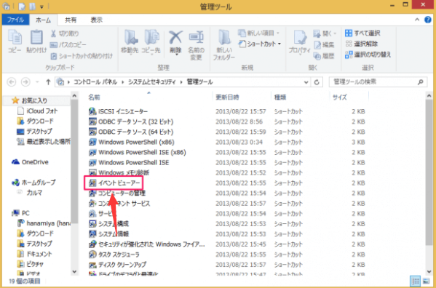Select iSCSI イニシエーター in the list
Viewport: 436px width, 288px height.
(118, 111)
